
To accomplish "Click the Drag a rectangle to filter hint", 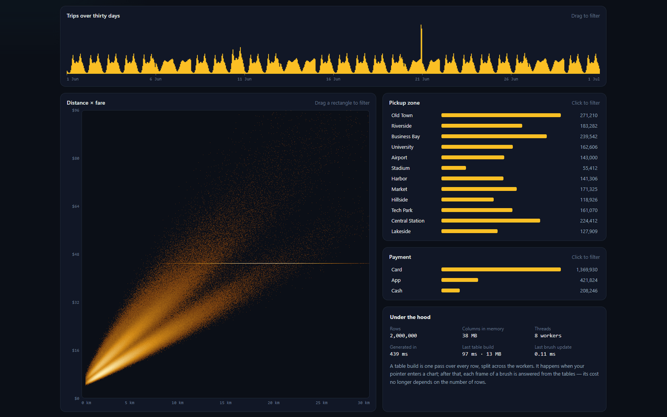I will point(342,103).
